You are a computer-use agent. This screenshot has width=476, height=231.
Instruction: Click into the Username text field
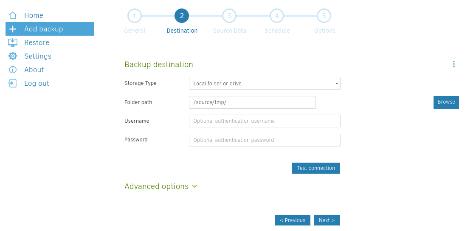tap(265, 121)
